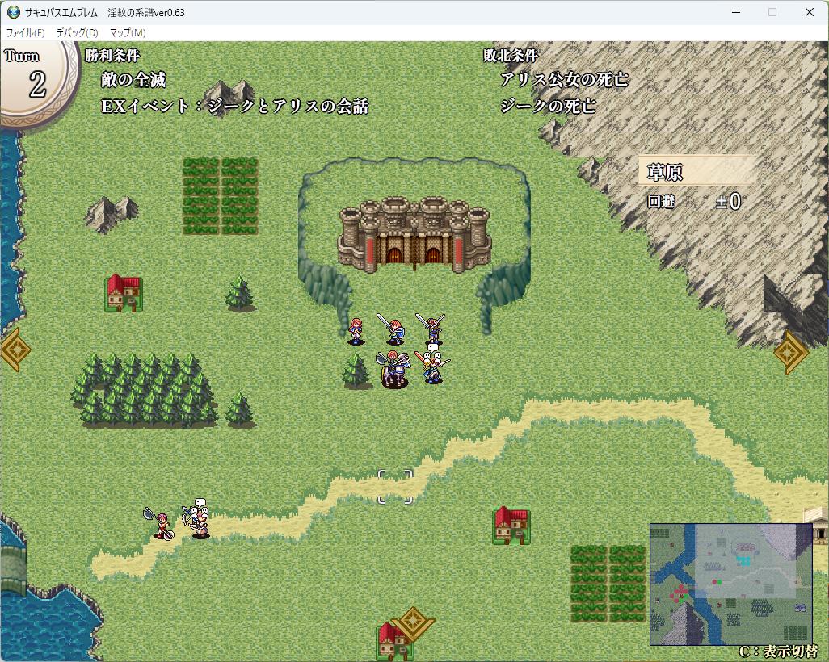Select the princess unit in the white dress
Screen dimensions: 829x662
click(356, 330)
